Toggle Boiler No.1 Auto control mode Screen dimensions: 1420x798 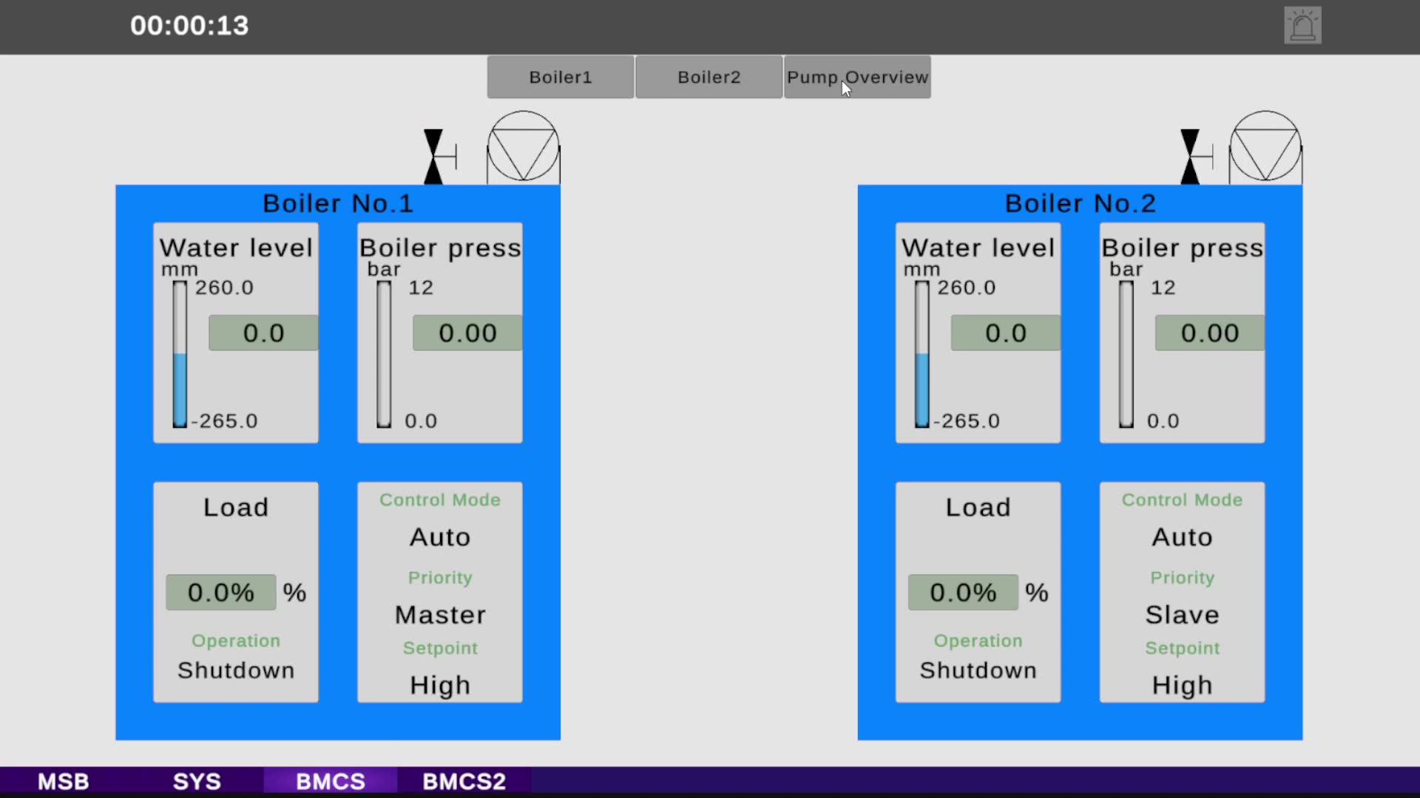coord(440,537)
